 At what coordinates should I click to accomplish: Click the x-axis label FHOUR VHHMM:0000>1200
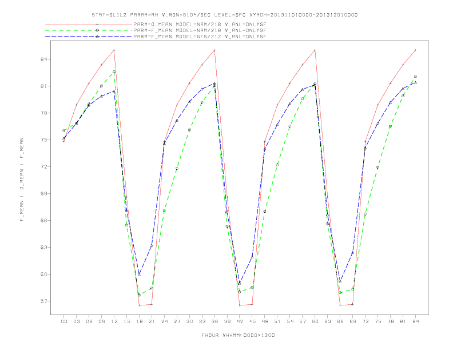point(238,335)
